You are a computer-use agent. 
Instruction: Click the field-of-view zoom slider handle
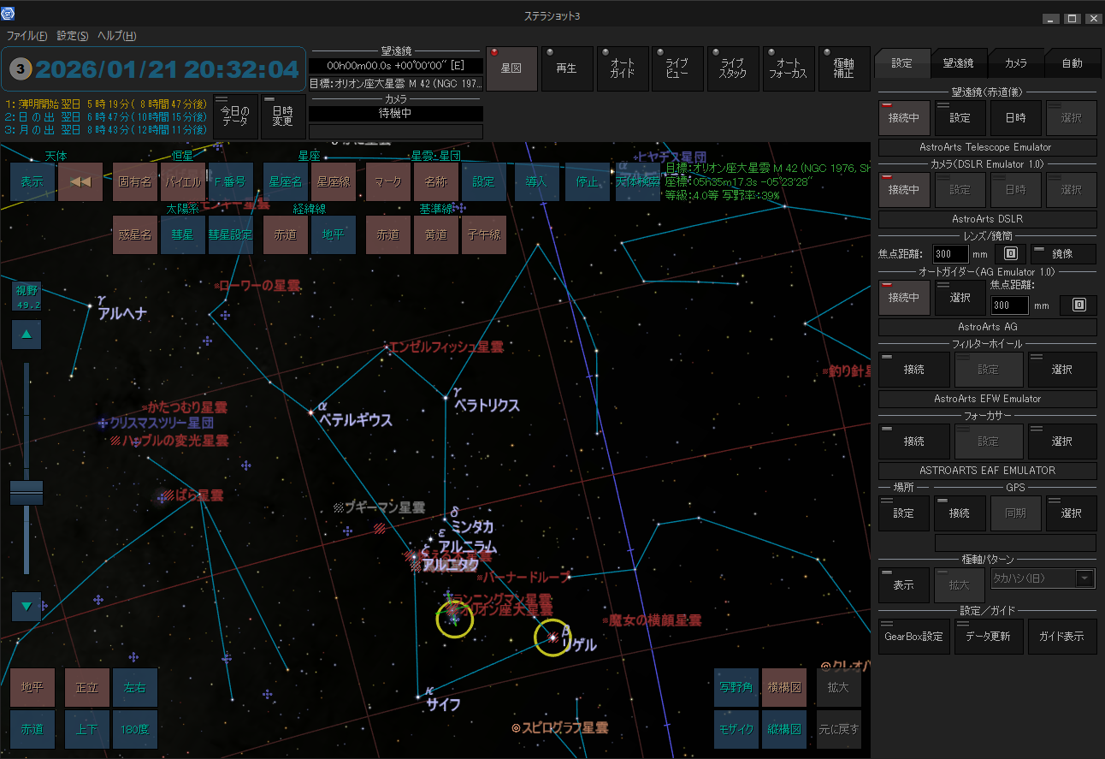[27, 493]
